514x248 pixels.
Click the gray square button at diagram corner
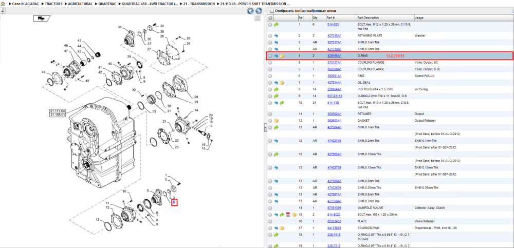pyautogui.click(x=258, y=18)
